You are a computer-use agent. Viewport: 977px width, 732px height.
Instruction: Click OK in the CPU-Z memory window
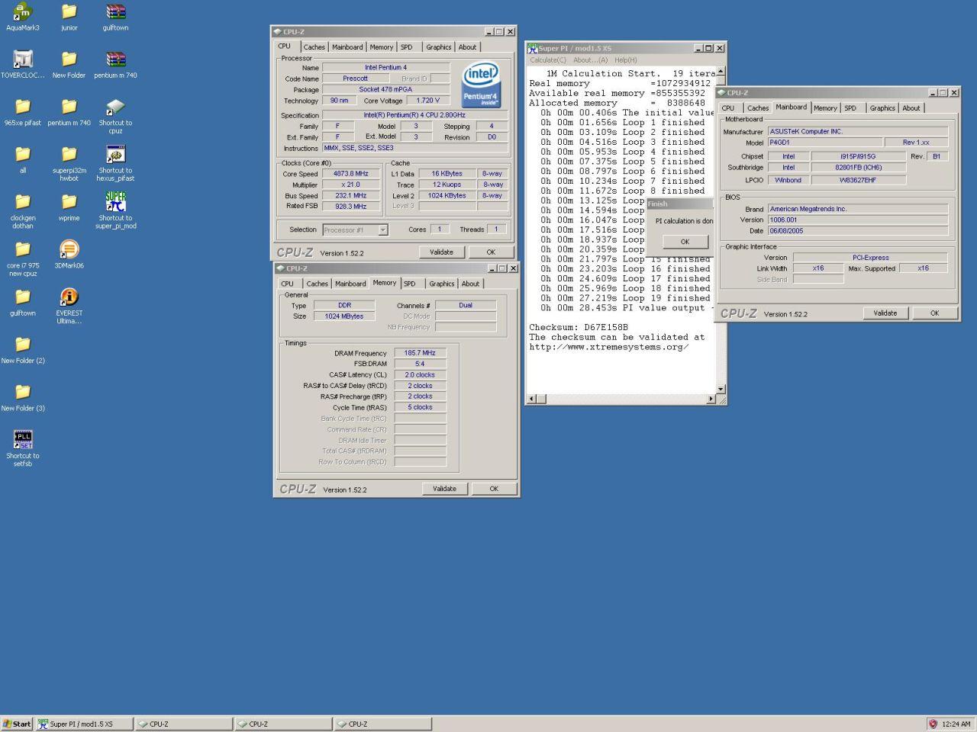pyautogui.click(x=494, y=489)
